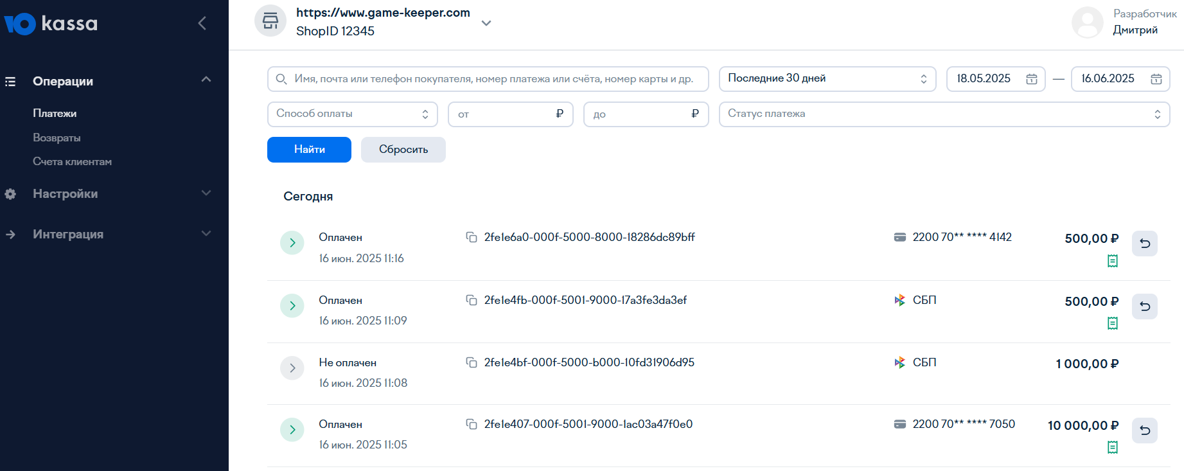Open calendar for end date 16.06.2025
The image size is (1184, 471).
(x=1156, y=79)
